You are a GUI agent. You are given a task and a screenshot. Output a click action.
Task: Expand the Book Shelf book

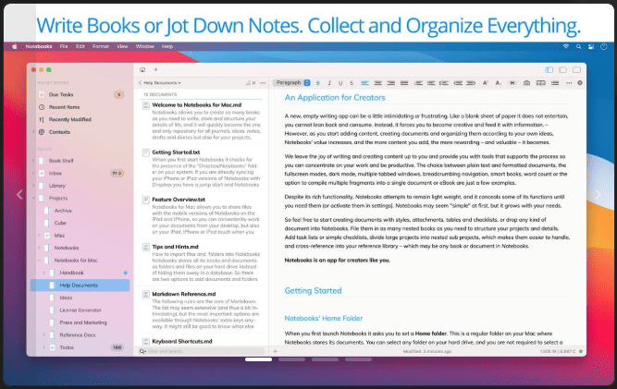[x=33, y=161]
